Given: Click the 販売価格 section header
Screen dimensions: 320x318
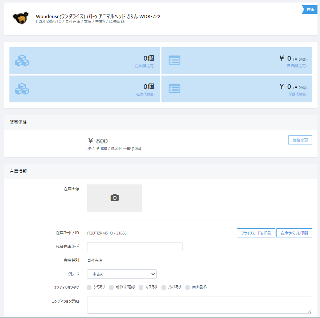Looking at the screenshot, I should 18,122.
